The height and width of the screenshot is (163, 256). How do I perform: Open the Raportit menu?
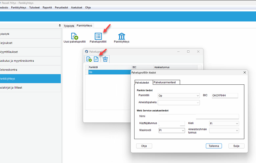tap(47, 7)
